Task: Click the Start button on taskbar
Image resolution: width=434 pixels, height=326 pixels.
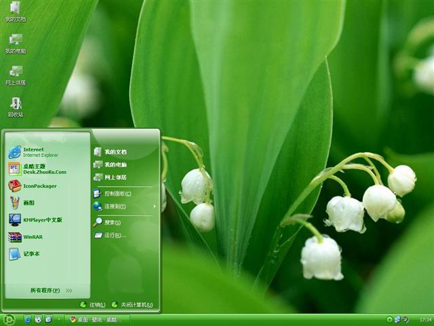Action: (9, 320)
